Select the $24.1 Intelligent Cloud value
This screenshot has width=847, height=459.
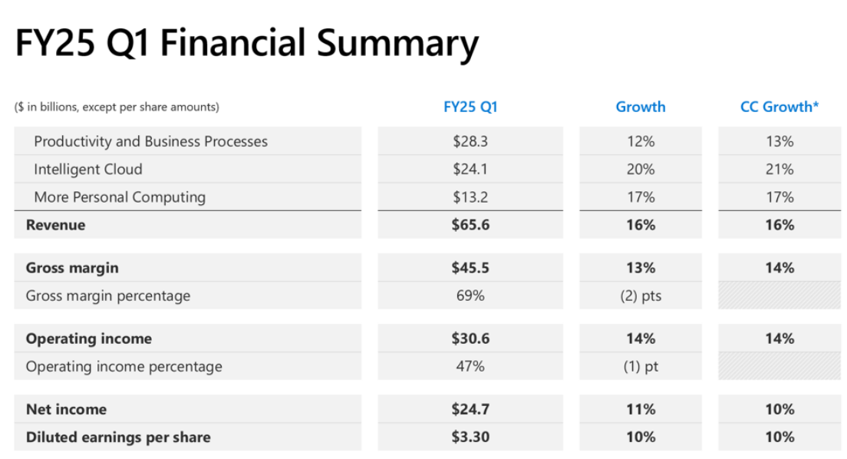click(x=470, y=170)
